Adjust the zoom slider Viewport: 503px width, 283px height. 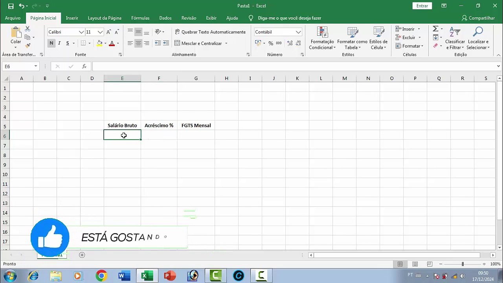[x=463, y=264]
